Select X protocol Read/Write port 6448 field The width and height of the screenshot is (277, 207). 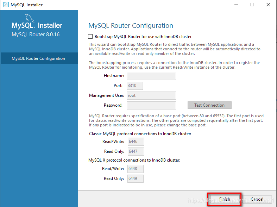coord(135,169)
